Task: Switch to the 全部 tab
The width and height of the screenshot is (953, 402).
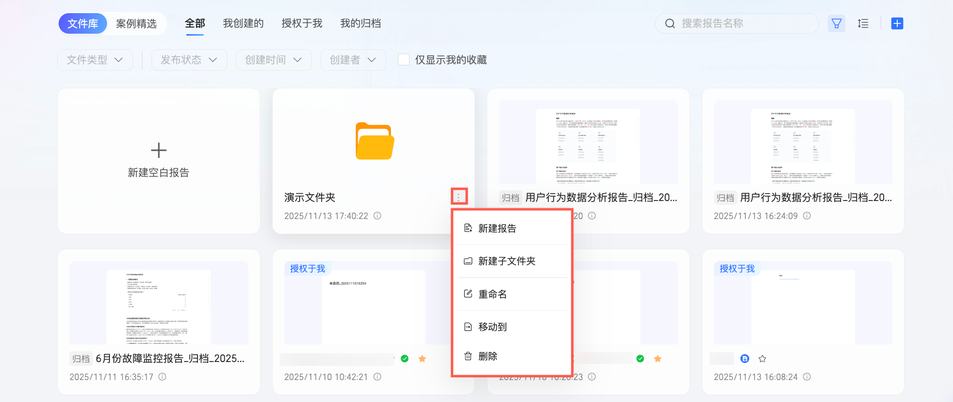Action: [x=195, y=23]
